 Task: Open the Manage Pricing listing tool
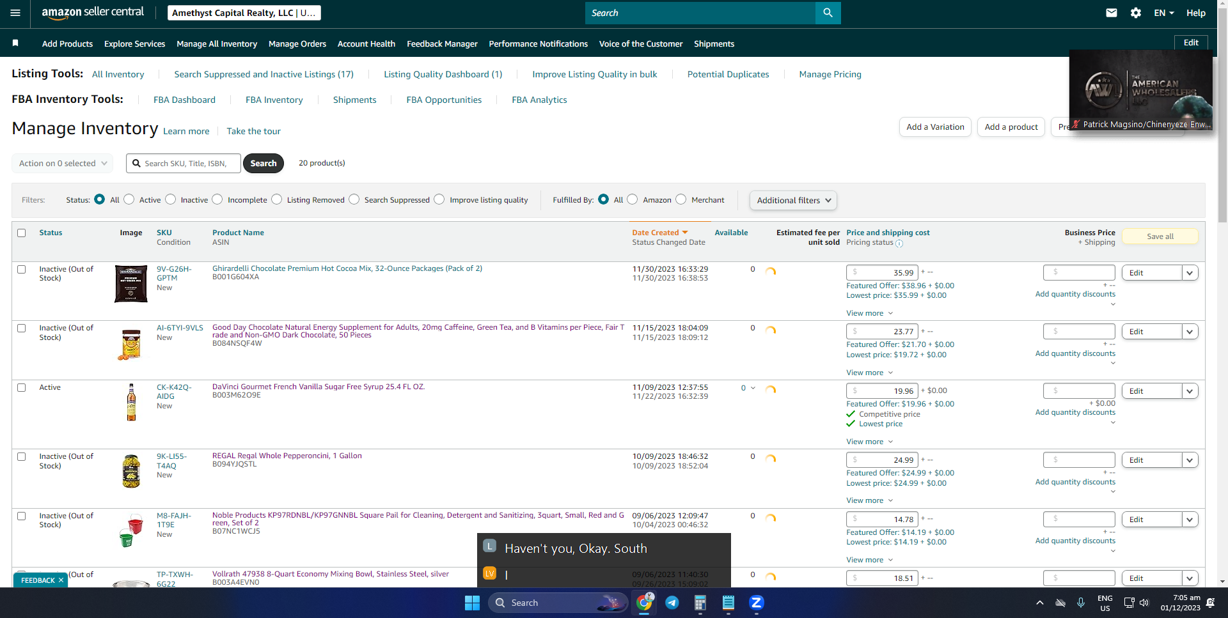830,74
